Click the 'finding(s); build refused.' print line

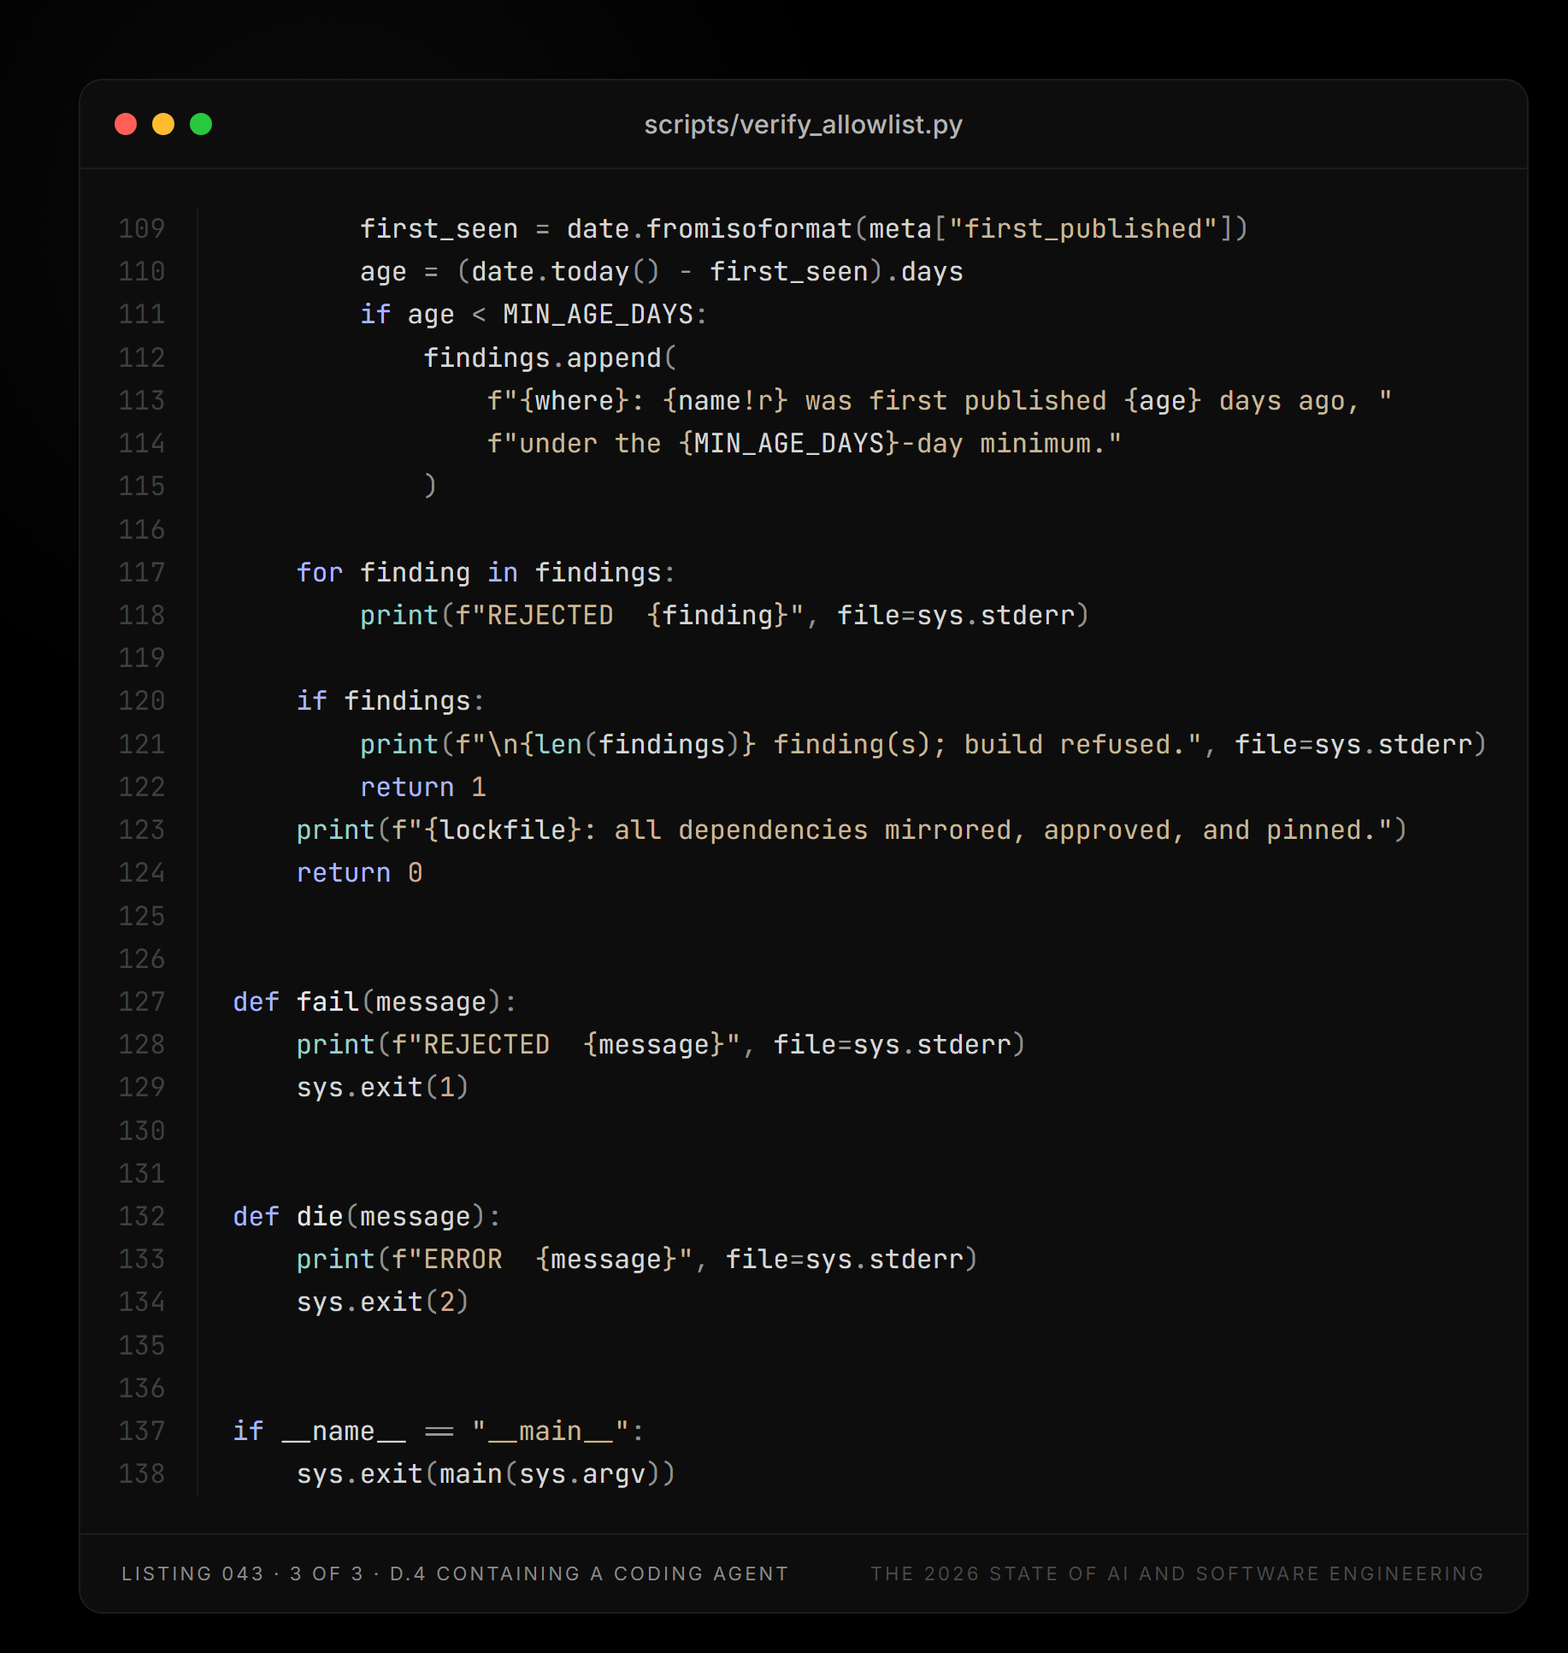(x=923, y=744)
